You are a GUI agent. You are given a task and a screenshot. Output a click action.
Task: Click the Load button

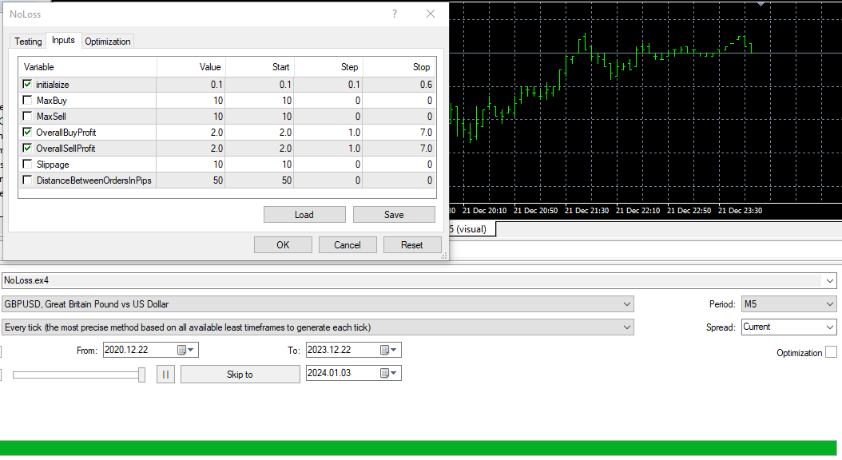tap(304, 215)
